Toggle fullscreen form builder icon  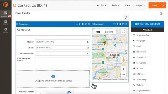click(x=126, y=17)
